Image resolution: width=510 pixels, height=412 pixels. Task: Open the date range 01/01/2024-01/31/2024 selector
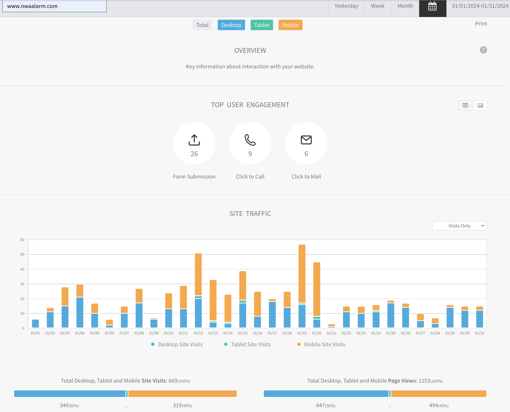pos(480,6)
